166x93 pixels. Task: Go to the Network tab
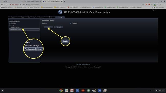point(41,17)
